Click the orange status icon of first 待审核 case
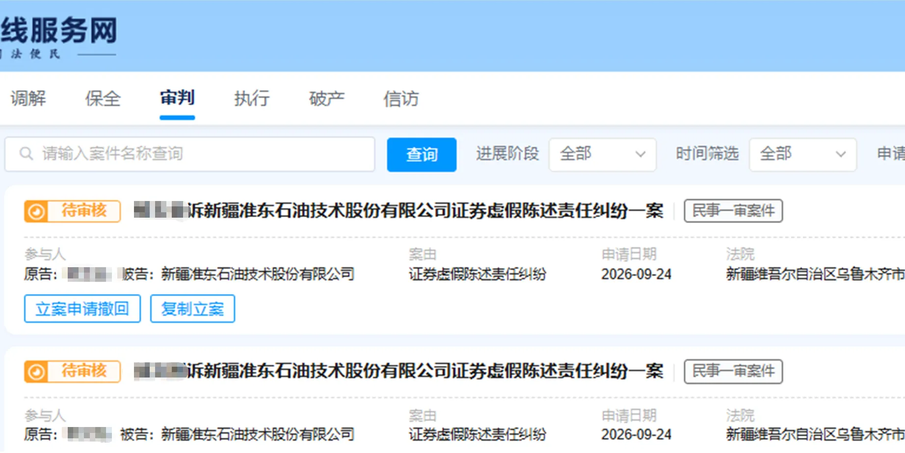Screen dimensions: 905x453 click(36, 211)
